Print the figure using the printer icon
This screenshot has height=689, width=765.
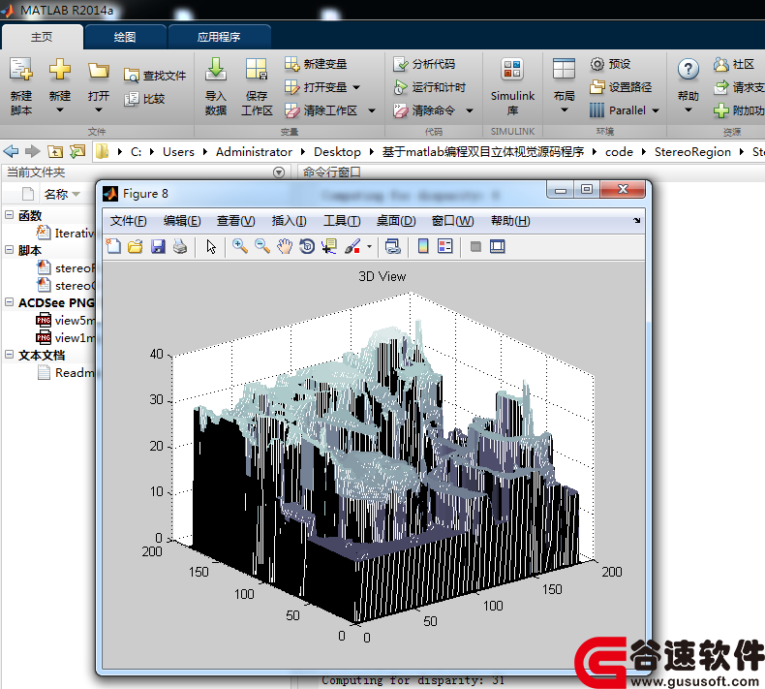pyautogui.click(x=180, y=246)
